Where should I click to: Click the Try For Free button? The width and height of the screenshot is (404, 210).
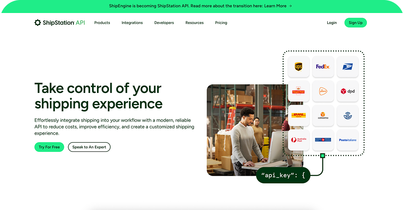pyautogui.click(x=49, y=147)
